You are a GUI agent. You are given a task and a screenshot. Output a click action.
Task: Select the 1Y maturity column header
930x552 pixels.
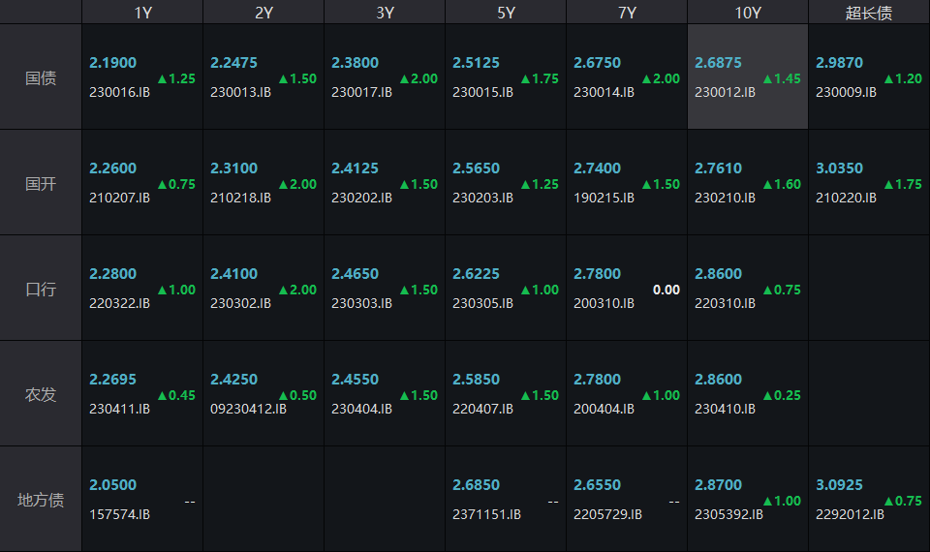pyautogui.click(x=142, y=13)
